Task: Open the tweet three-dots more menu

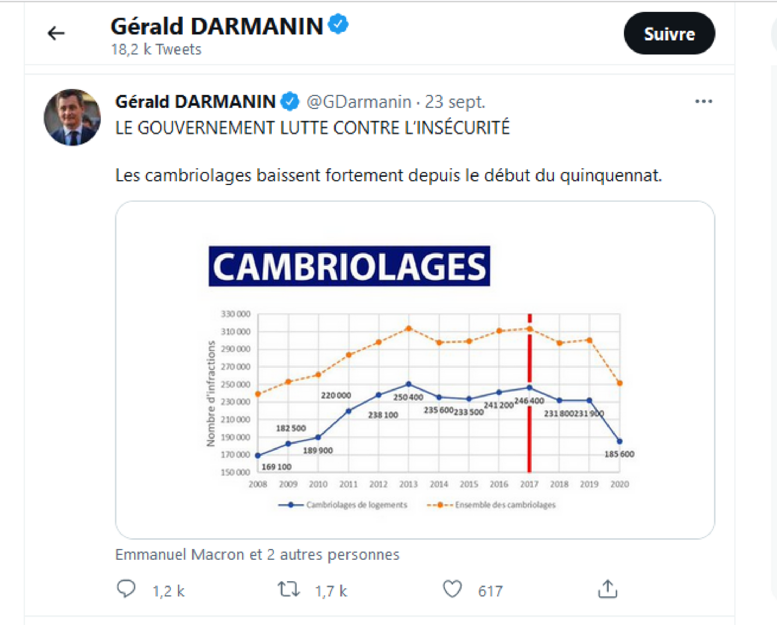Action: (703, 102)
